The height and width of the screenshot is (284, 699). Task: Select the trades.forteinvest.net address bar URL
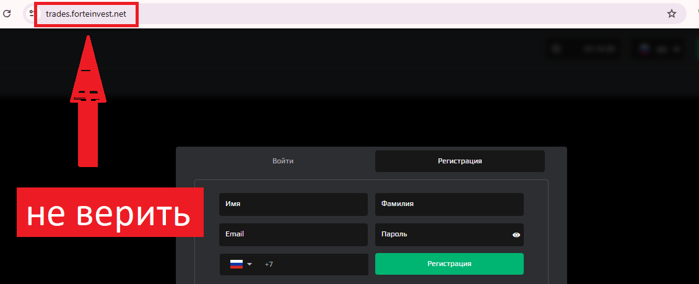(86, 14)
